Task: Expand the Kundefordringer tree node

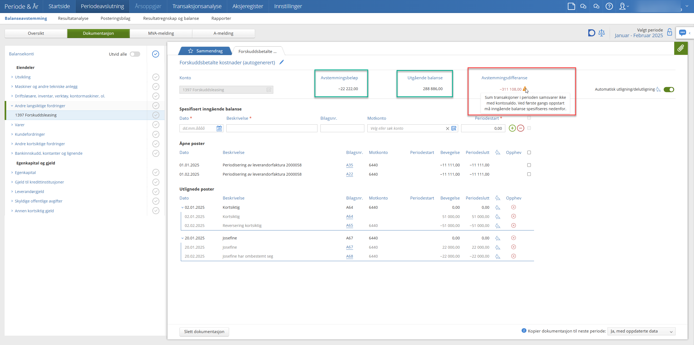Action: 12,134
